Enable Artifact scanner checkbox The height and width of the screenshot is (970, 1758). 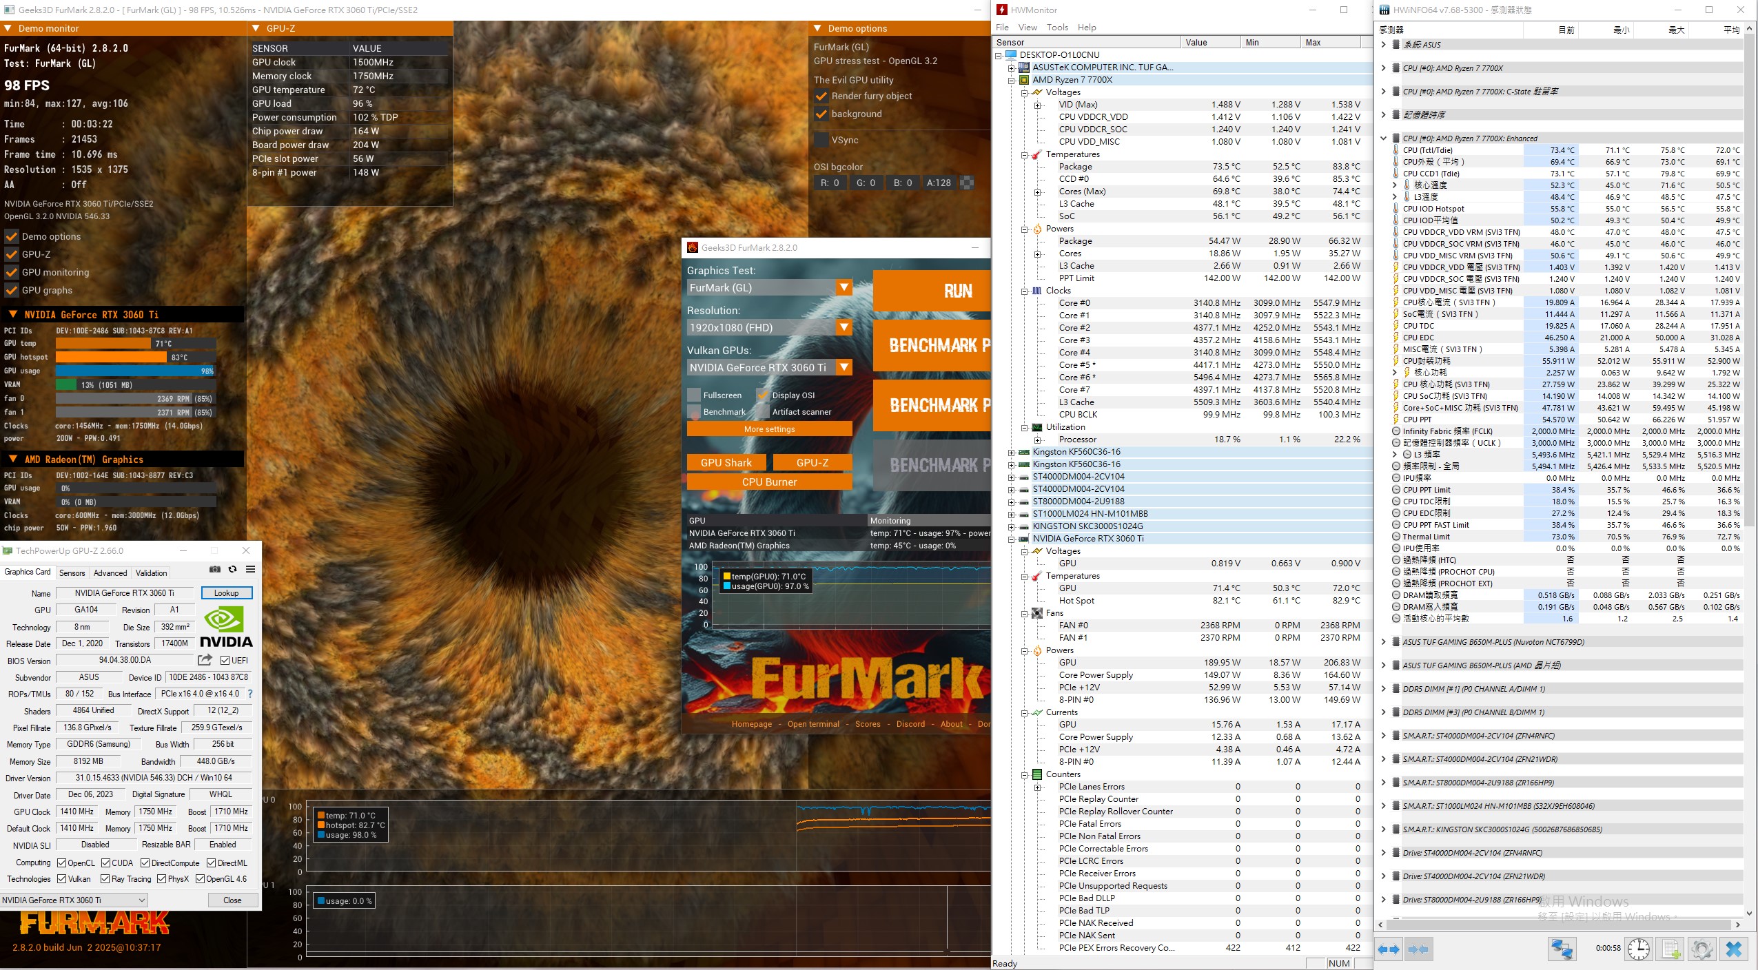pos(763,412)
